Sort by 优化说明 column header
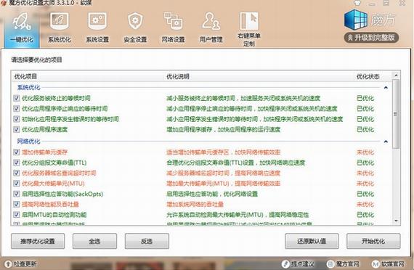This screenshot has height=270, width=414. tap(178, 76)
